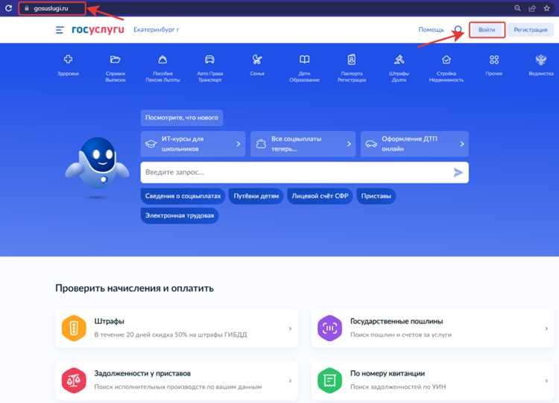Click the address bar lock icon
This screenshot has height=403, width=559.
(x=27, y=8)
